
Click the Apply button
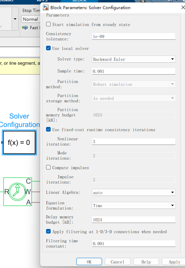(173, 262)
